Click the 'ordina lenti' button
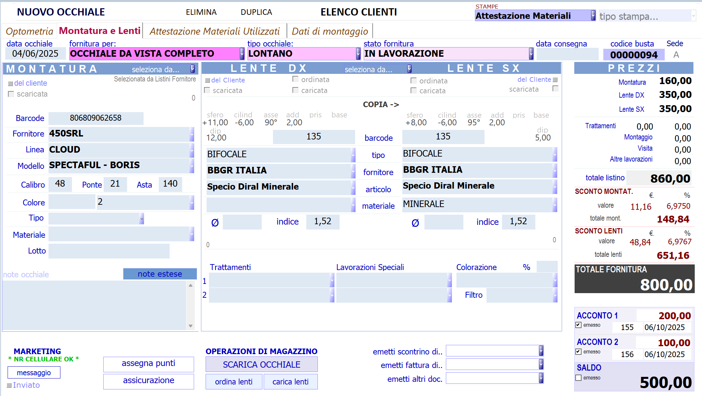702x396 pixels. [x=234, y=382]
